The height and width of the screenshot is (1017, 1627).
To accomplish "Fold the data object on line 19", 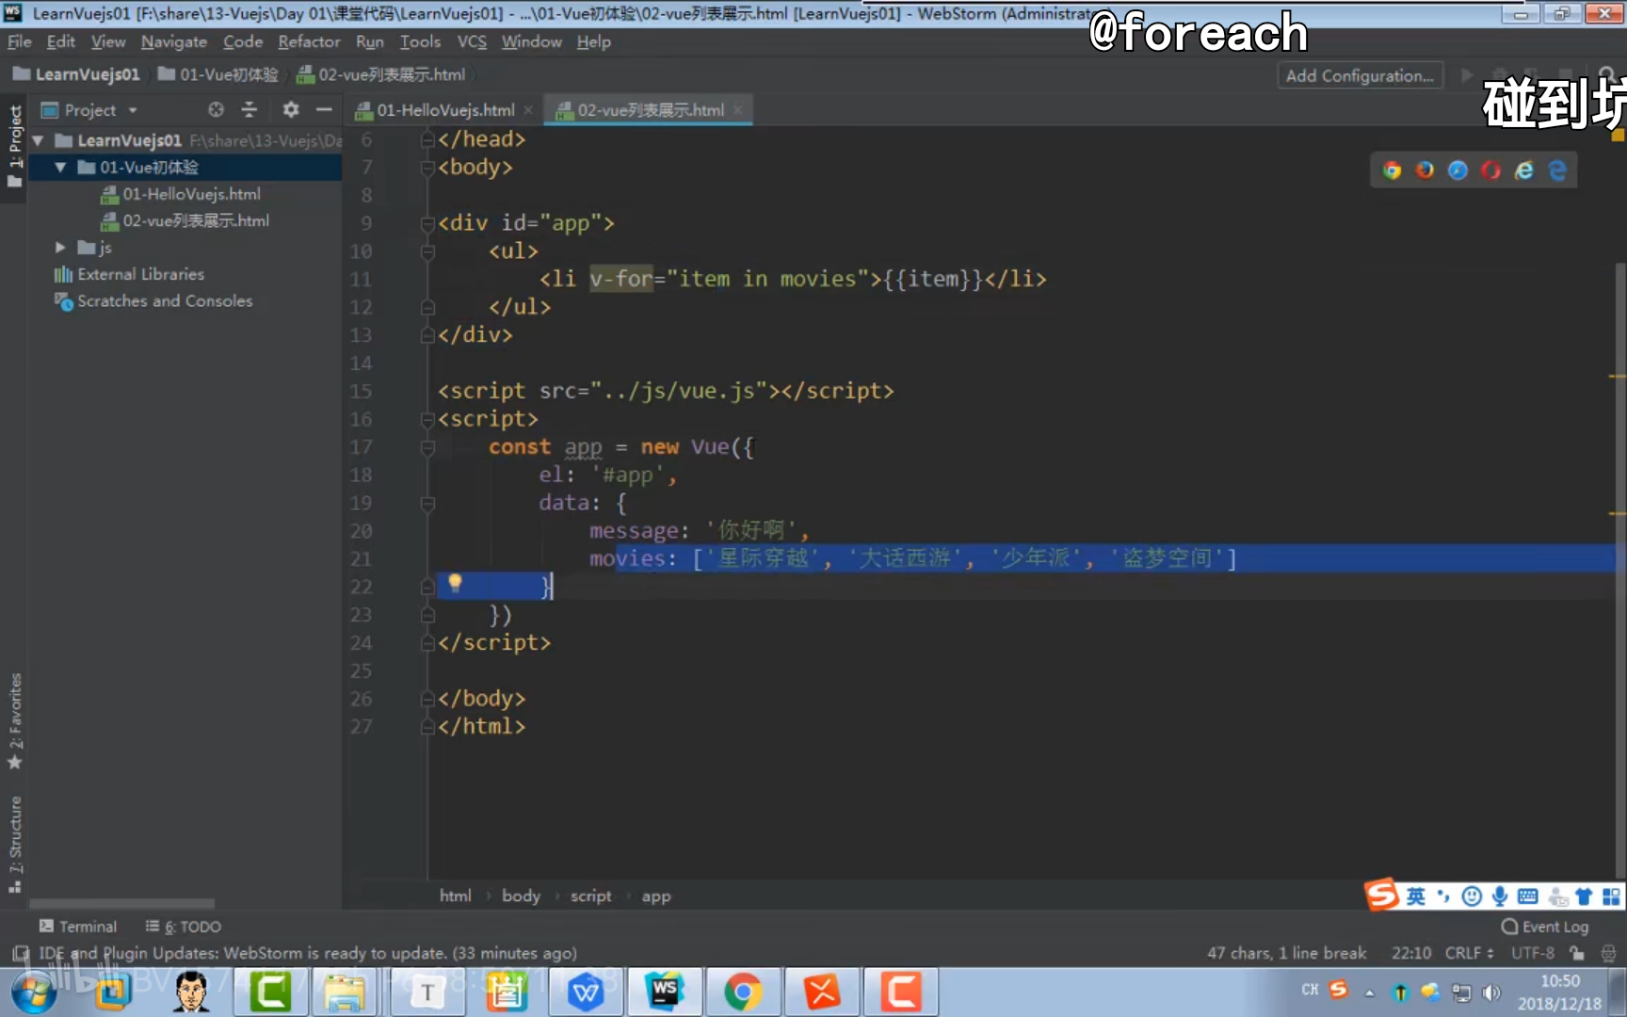I will 427,504.
